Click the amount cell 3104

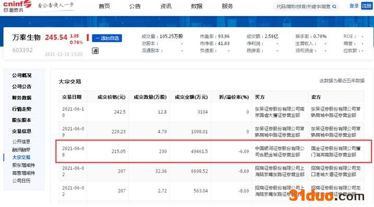(x=203, y=112)
